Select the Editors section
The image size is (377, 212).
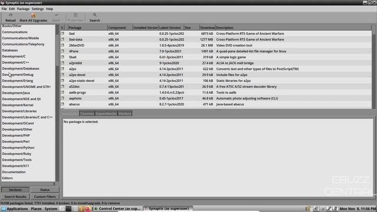pos(8,178)
